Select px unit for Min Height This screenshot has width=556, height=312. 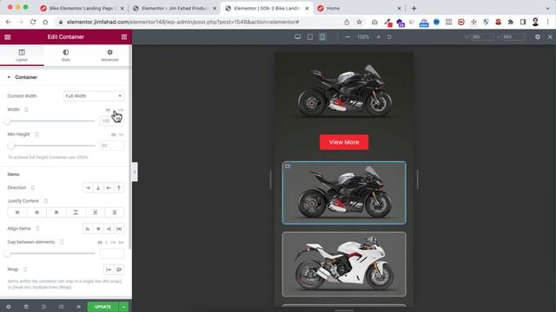coord(114,135)
